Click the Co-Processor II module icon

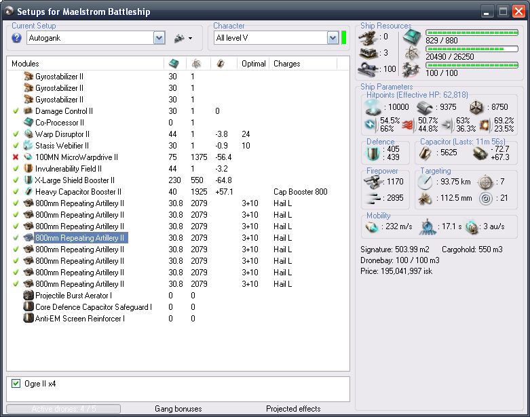[x=28, y=123]
